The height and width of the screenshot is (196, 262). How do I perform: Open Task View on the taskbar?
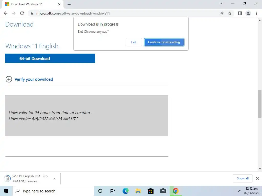(x=113, y=191)
